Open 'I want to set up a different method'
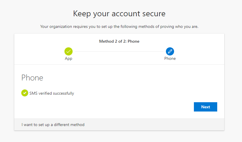This screenshot has width=242, height=142. pos(53,125)
